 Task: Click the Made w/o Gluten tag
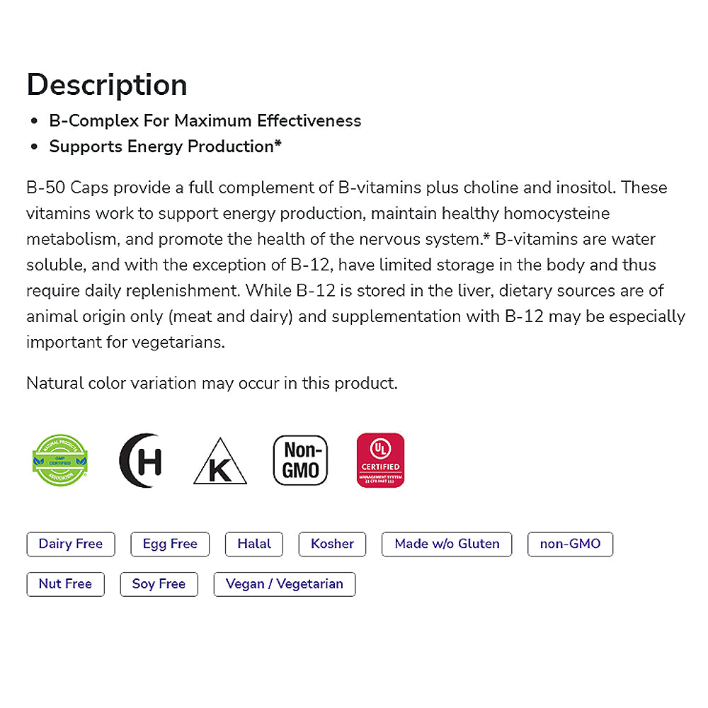447,544
